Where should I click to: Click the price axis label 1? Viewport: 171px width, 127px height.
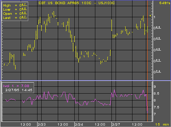click(154, 17)
